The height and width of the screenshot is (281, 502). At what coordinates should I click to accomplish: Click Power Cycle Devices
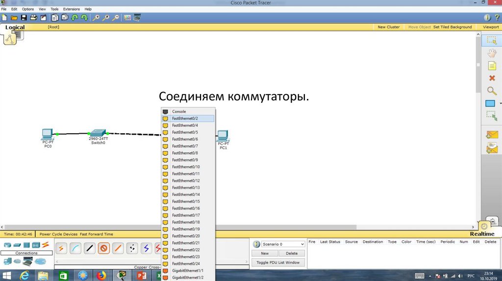click(x=58, y=234)
